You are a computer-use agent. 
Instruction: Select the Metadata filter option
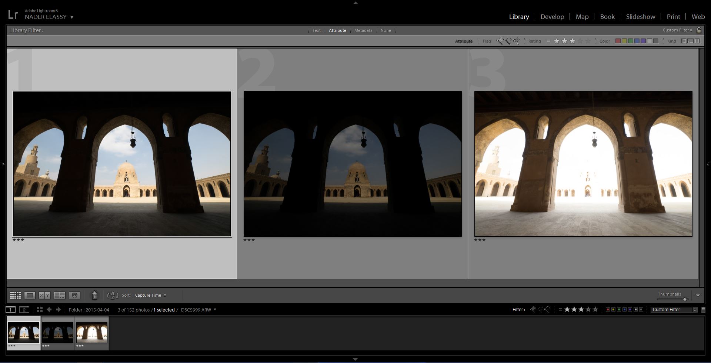(x=363, y=30)
